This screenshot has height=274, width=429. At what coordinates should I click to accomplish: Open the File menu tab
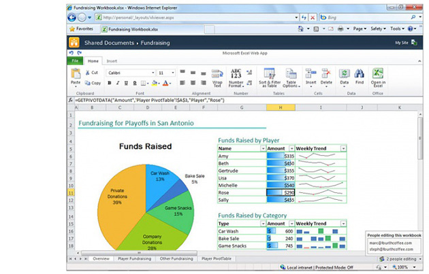click(x=74, y=61)
